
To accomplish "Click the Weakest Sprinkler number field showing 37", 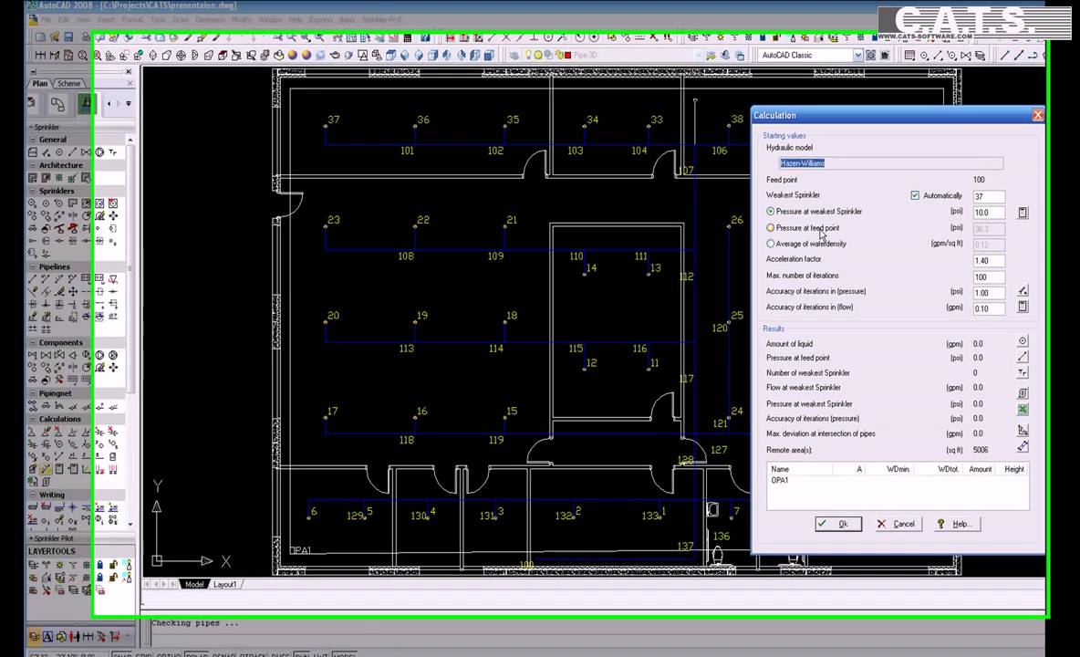I will coord(989,197).
